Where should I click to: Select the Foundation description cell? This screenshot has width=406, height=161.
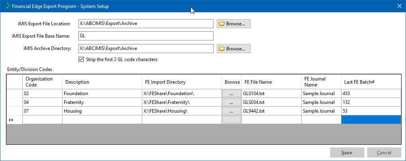coord(102,94)
